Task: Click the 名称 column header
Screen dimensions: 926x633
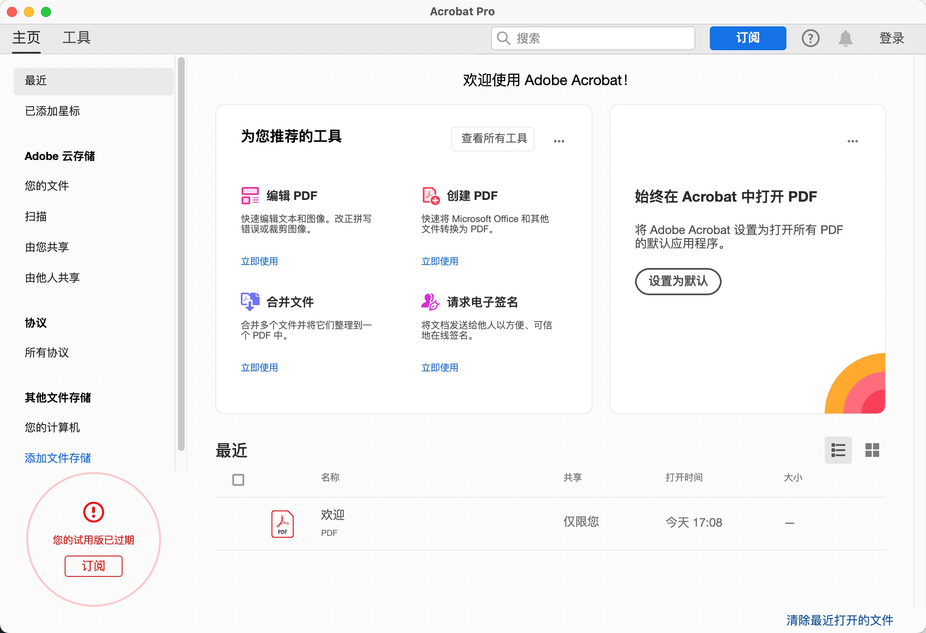Action: [x=330, y=477]
